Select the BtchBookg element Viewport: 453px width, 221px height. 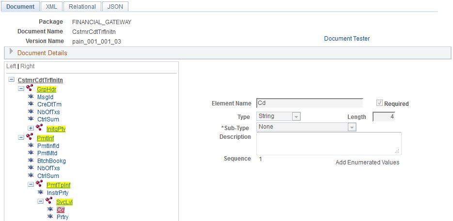click(x=52, y=161)
